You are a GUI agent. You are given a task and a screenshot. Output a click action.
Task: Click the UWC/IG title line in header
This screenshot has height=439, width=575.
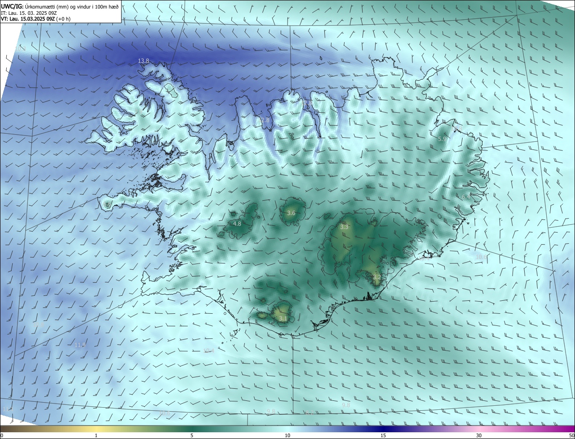[60, 6]
